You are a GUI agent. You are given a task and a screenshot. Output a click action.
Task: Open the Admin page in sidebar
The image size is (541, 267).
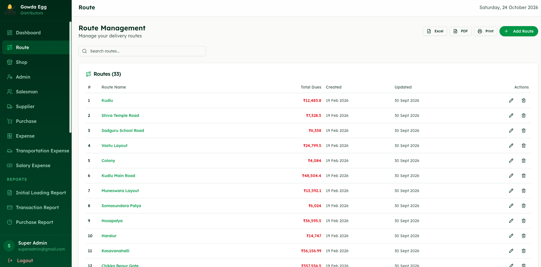[36, 77]
